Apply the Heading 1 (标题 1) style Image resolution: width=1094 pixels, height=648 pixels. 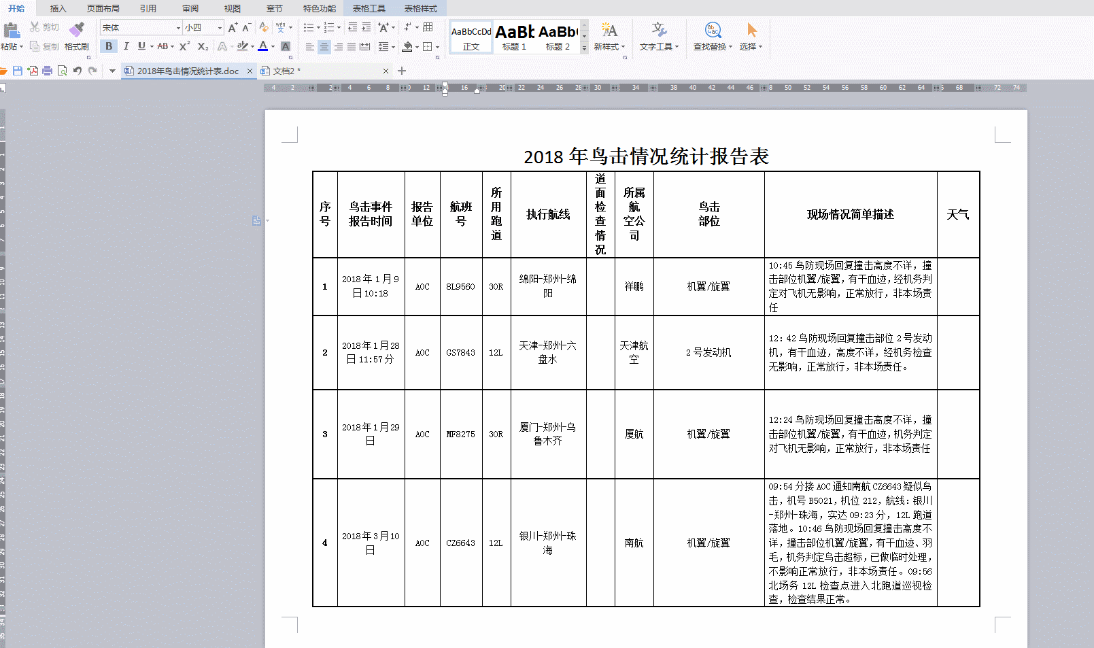pos(514,37)
